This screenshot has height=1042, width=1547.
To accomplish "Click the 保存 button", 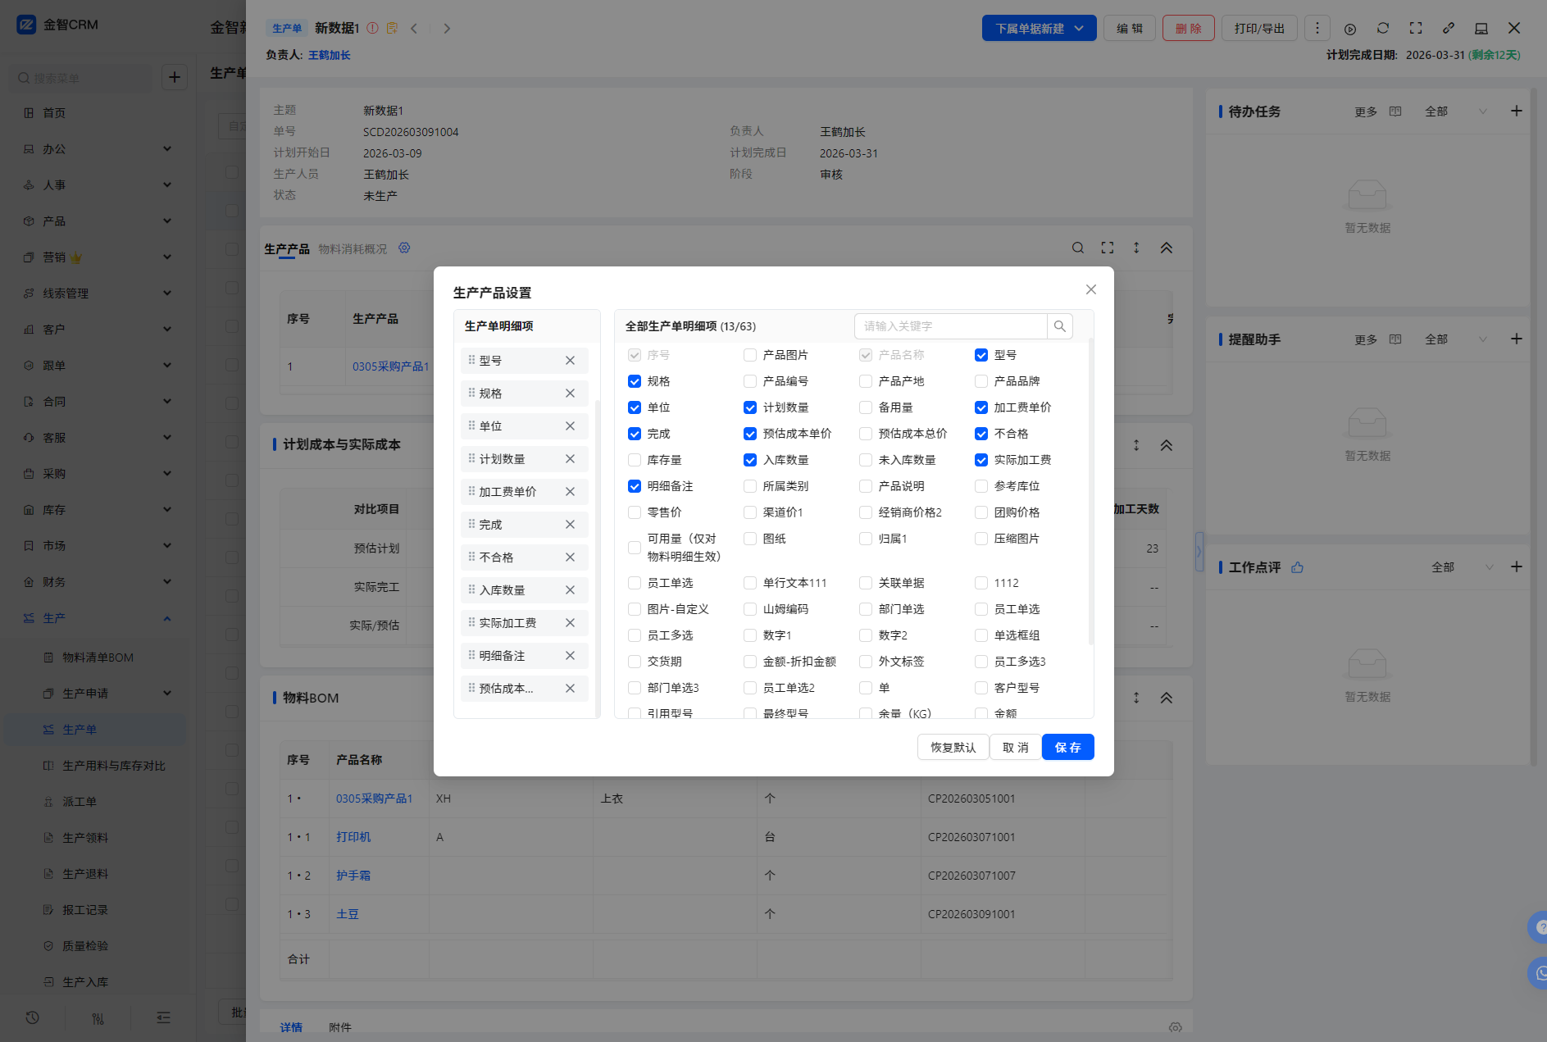I will click(x=1067, y=747).
